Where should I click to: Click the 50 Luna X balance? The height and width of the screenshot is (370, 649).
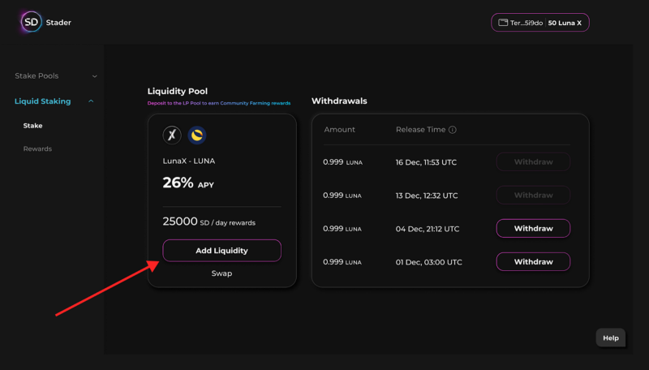565,23
